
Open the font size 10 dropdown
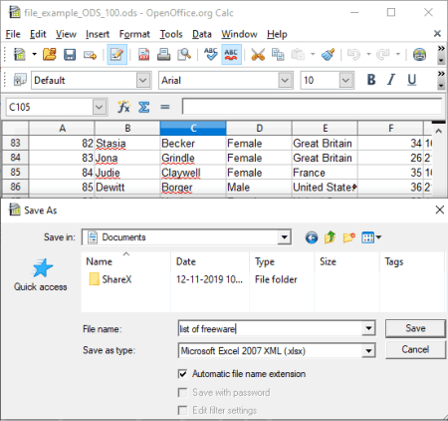pyautogui.click(x=345, y=80)
